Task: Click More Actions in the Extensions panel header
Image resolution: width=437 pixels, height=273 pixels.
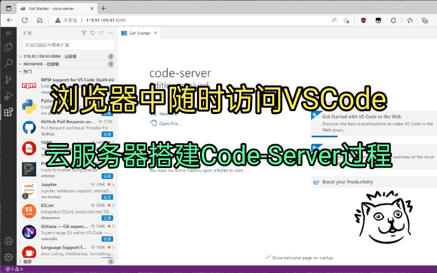Action: pyautogui.click(x=110, y=33)
